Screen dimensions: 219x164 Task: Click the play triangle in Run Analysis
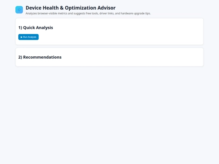21,37
